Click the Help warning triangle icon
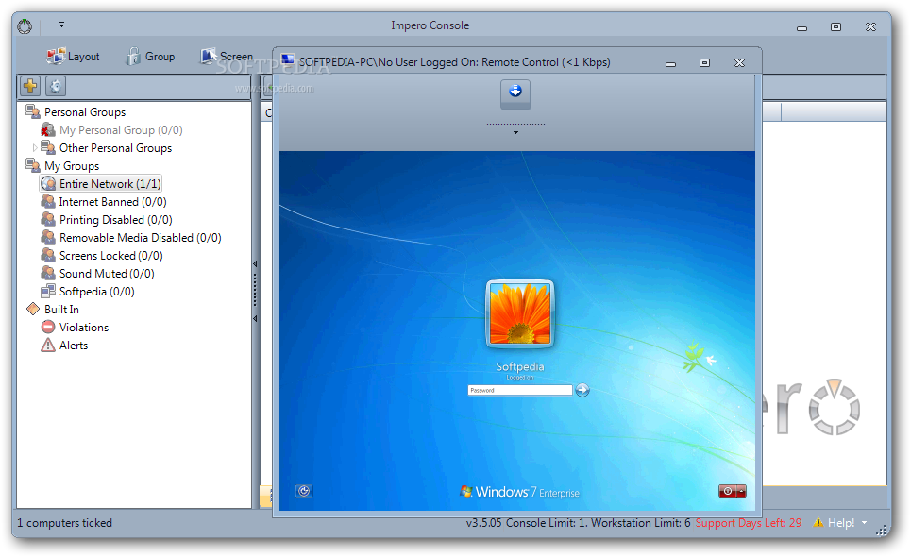The image size is (911, 557). (x=818, y=522)
